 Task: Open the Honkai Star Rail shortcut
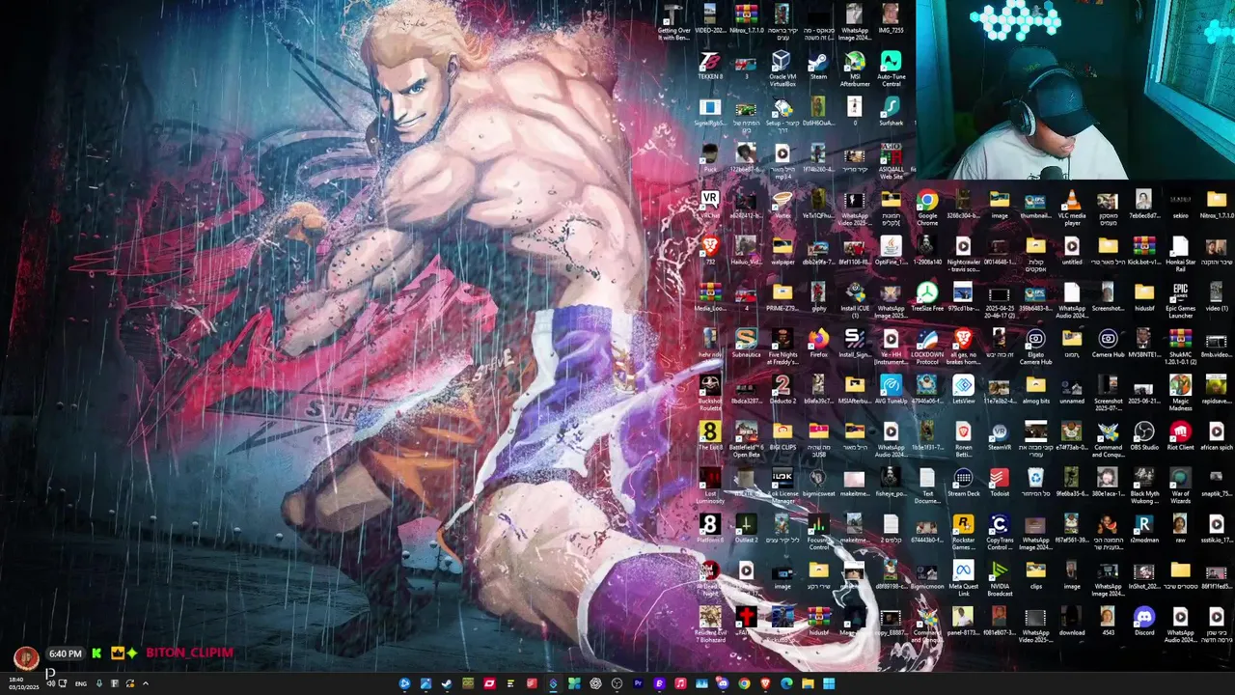(1180, 255)
